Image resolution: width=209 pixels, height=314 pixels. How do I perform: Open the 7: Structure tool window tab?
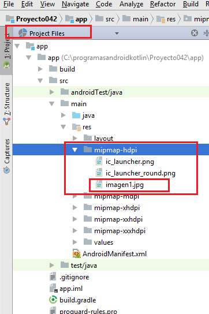click(x=6, y=104)
